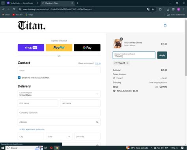Open the tab search dropdown arrow
Image resolution: width=187 pixels, height=150 pixels.
[x=3, y=3]
